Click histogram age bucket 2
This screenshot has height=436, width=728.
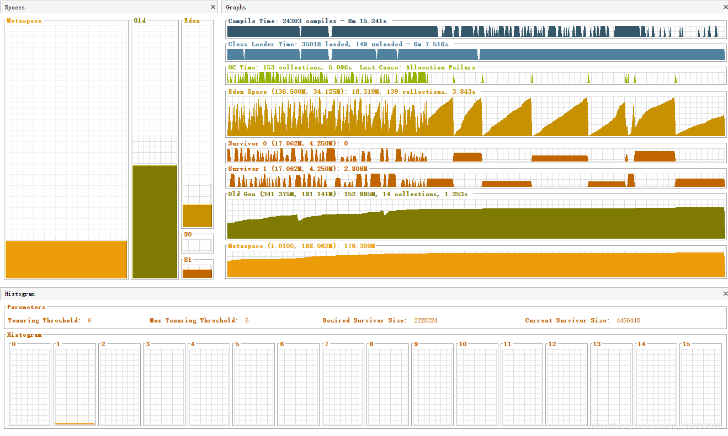tap(119, 386)
